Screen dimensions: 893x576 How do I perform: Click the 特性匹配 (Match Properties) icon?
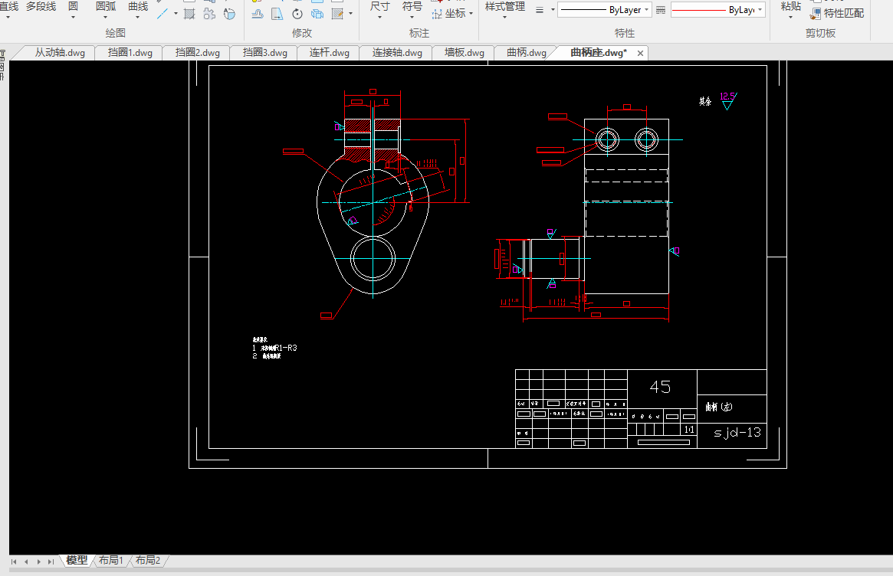coord(816,13)
